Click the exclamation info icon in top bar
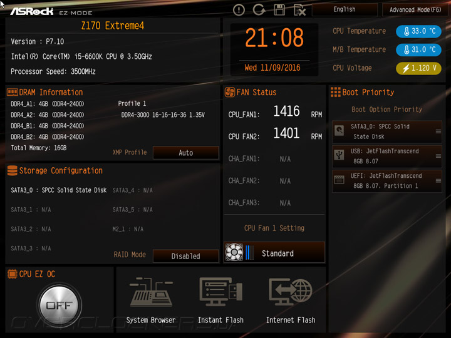The height and width of the screenshot is (338, 451). [239, 10]
